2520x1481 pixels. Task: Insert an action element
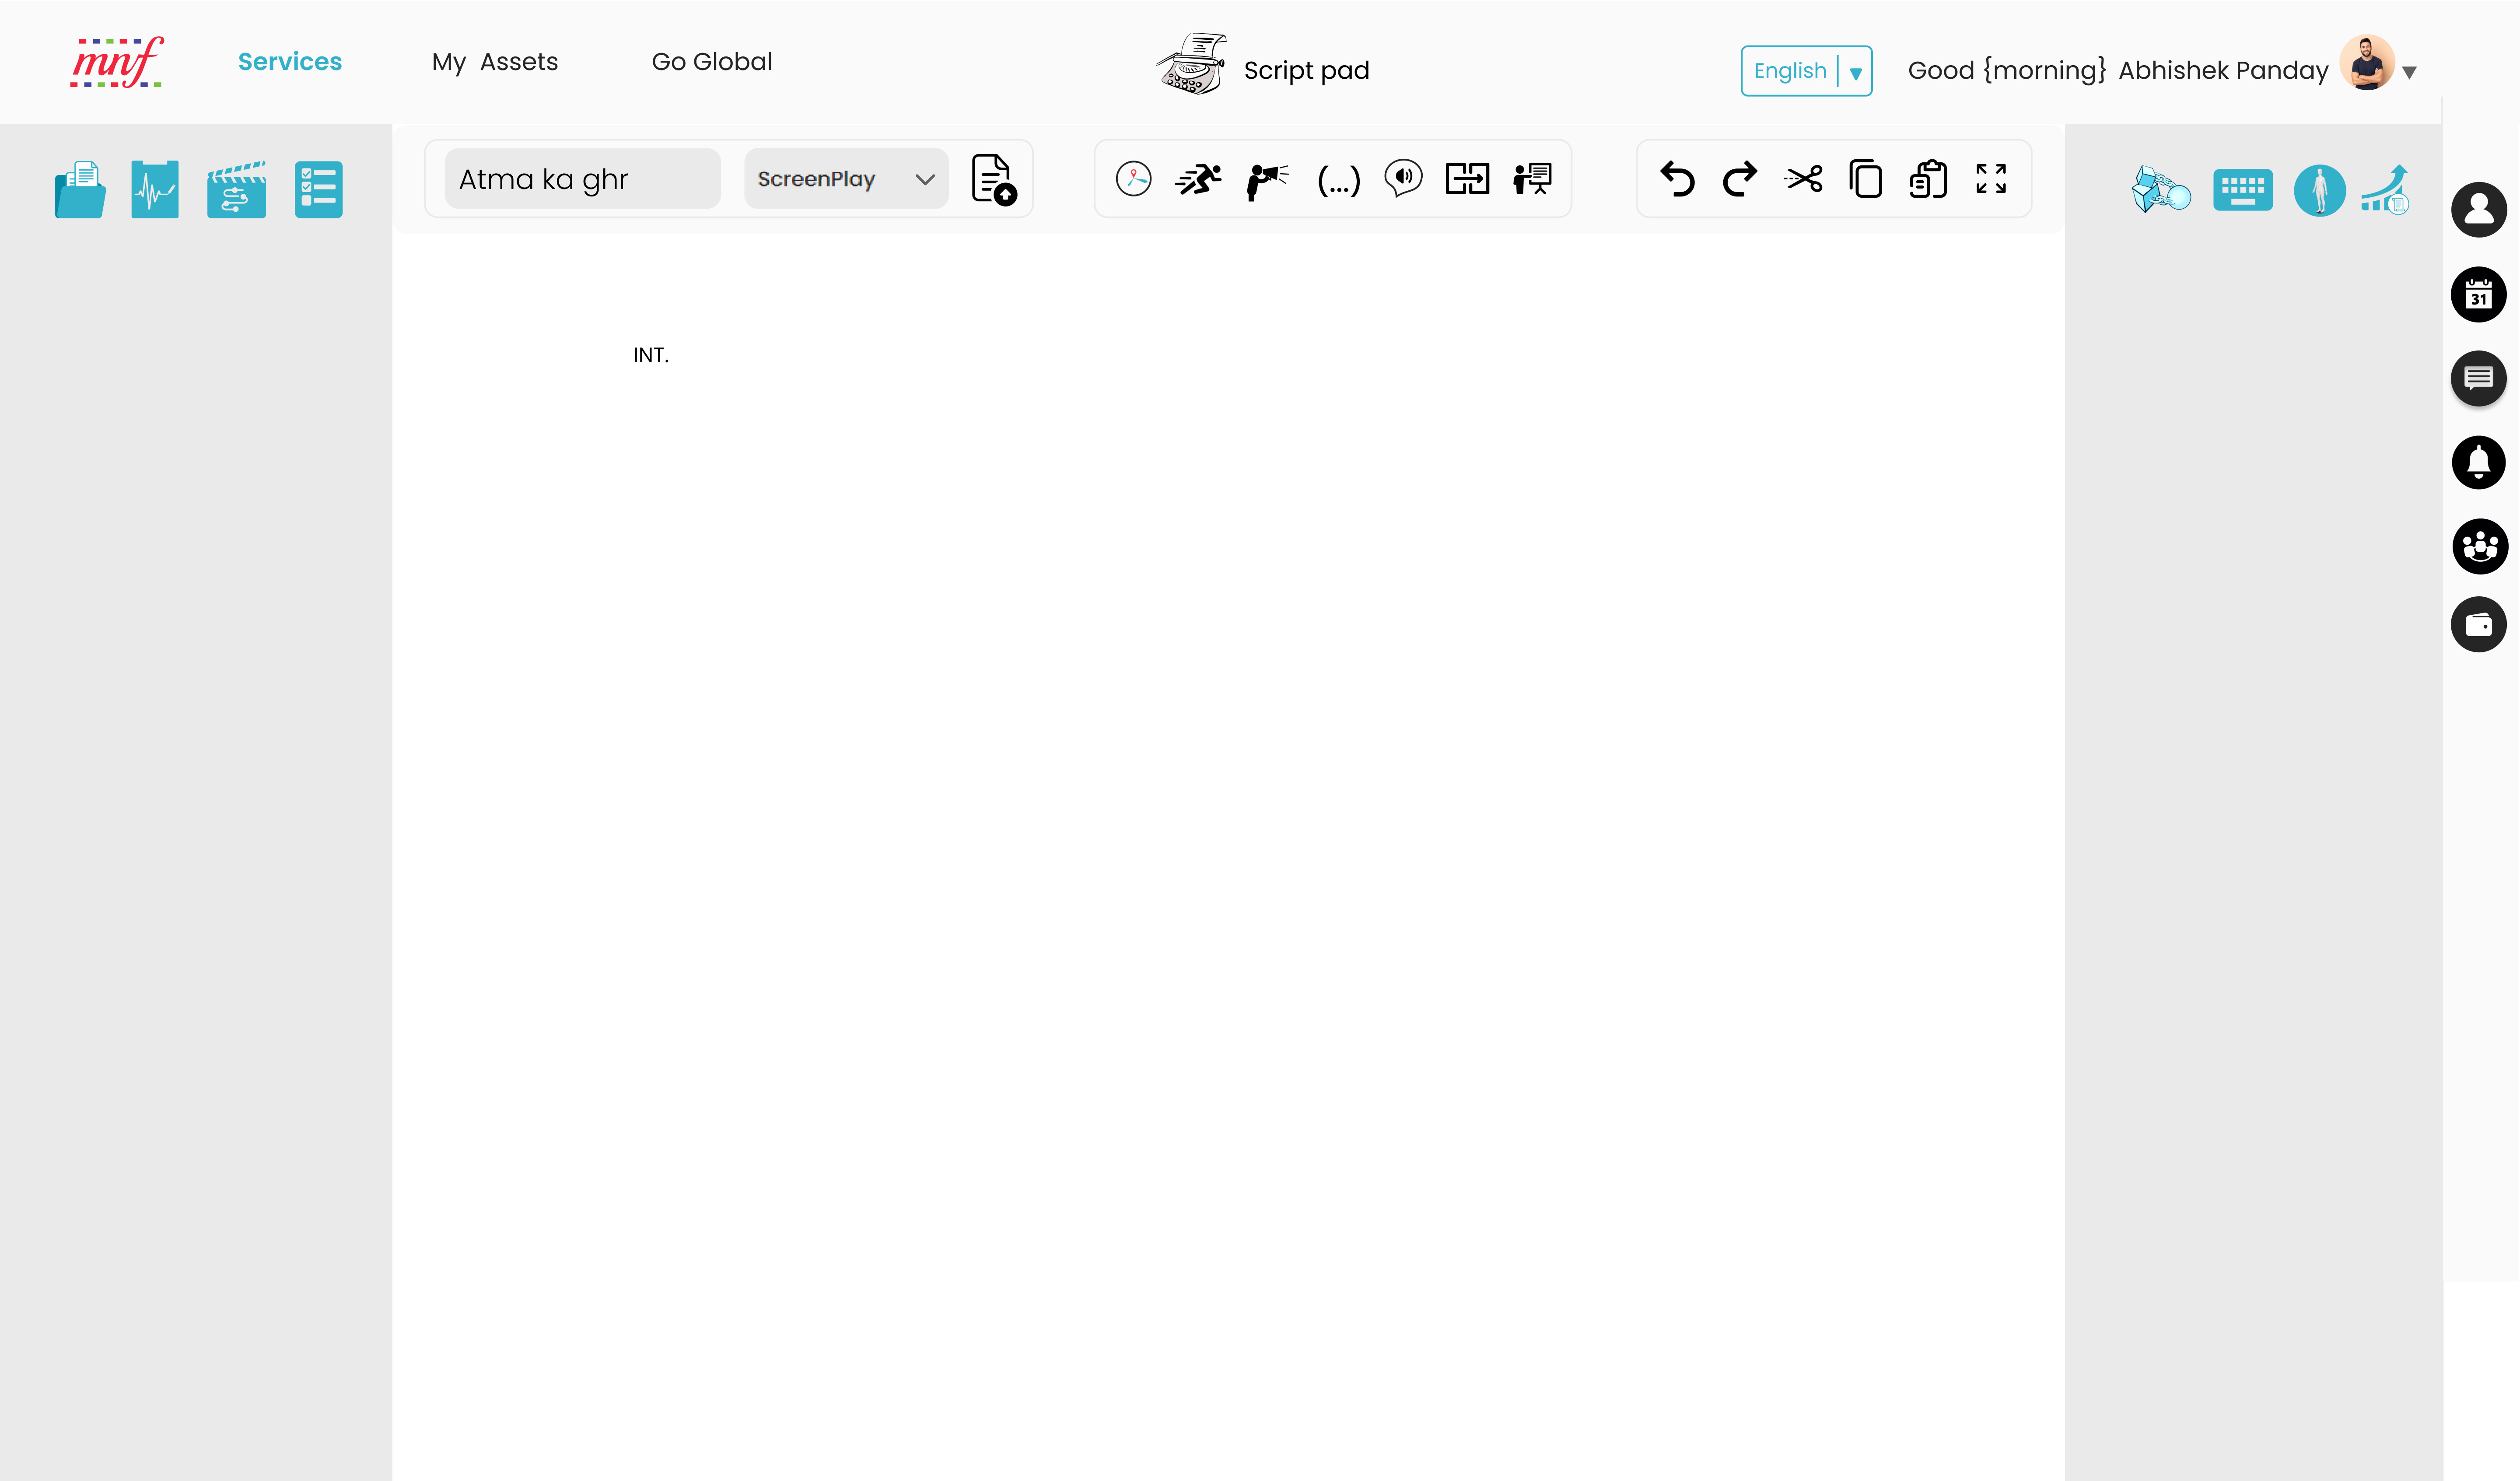[x=1197, y=178]
